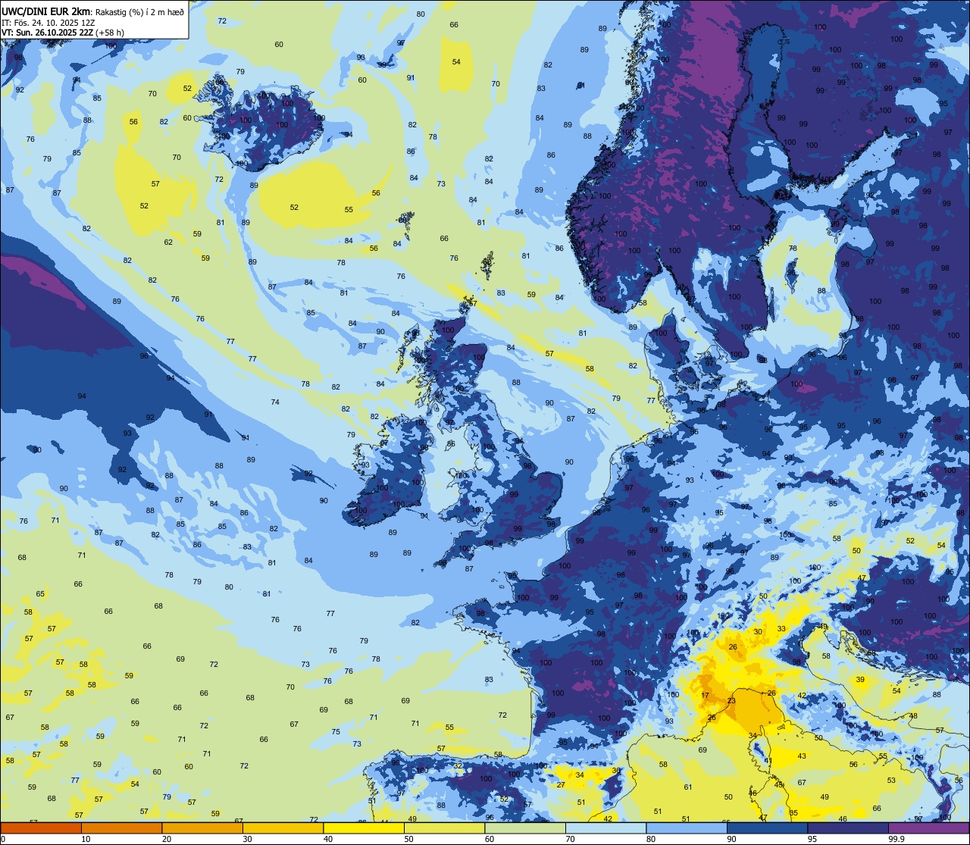Click the purple above-99.9 legend swatch
The image size is (970, 845).
pyautogui.click(x=928, y=828)
